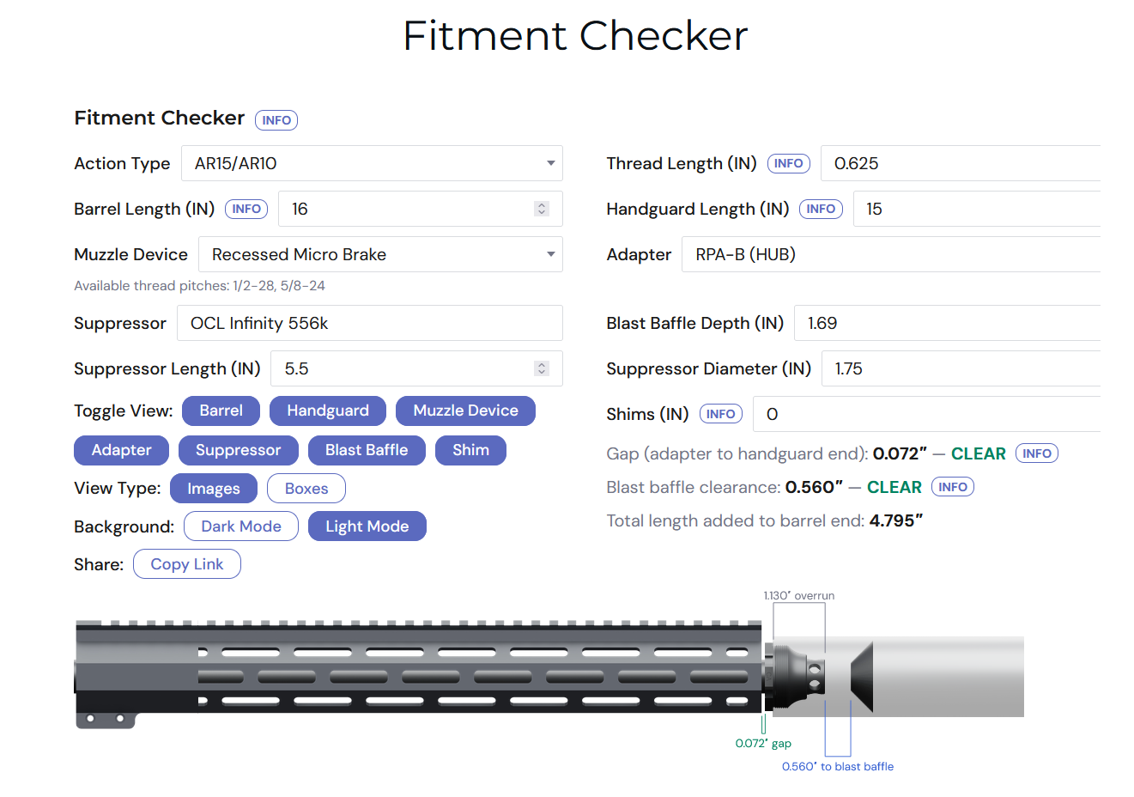Switch View Type to Images
Viewport: 1134px width, 797px height.
pyautogui.click(x=214, y=489)
